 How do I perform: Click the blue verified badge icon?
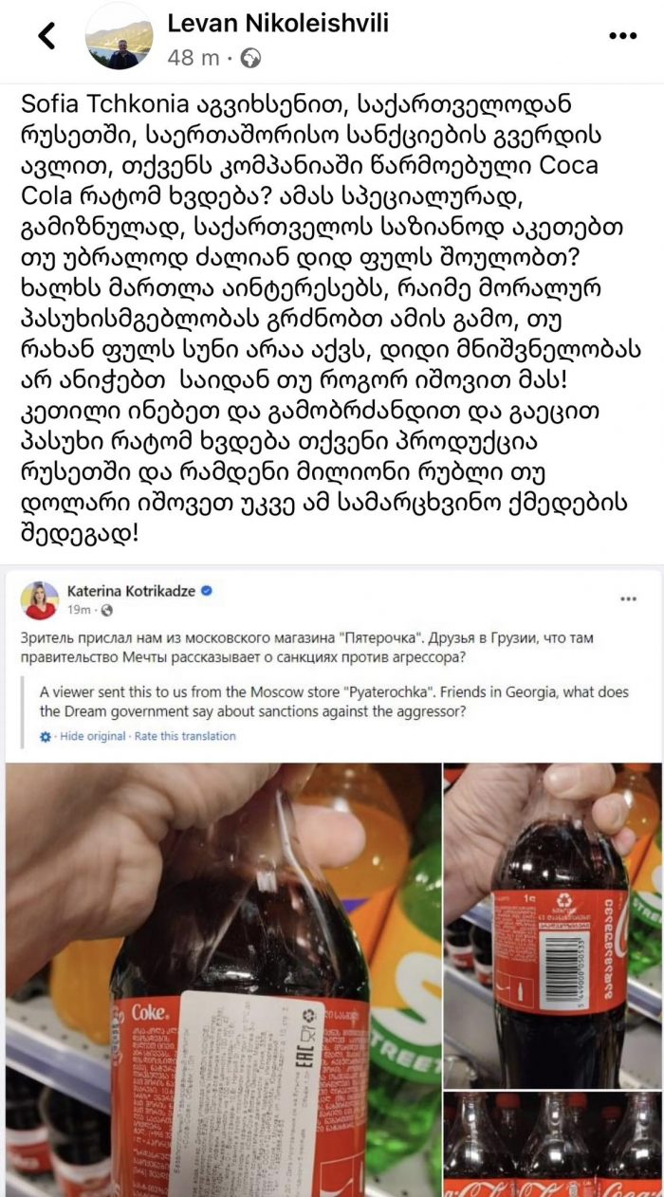(x=206, y=591)
